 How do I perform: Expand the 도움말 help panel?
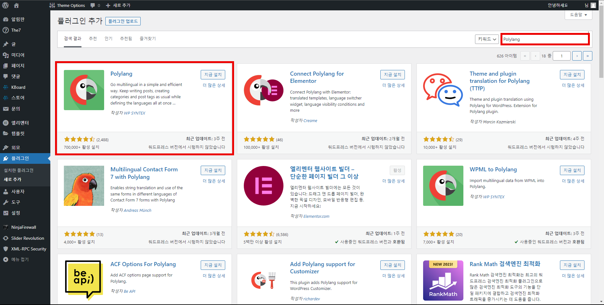(x=579, y=15)
